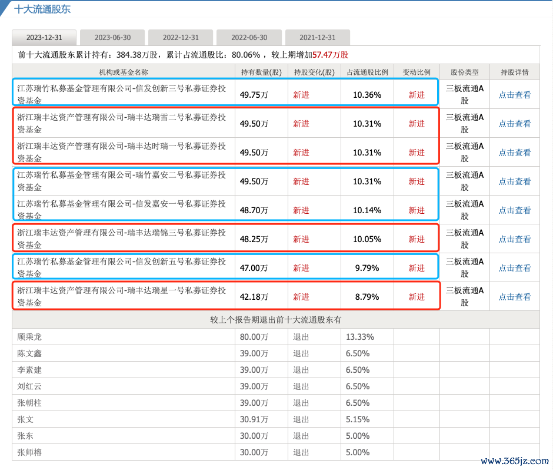This screenshot has height=470, width=553.
Task: Show the 2022-06-30 shareholder tab
Action: coord(249,38)
